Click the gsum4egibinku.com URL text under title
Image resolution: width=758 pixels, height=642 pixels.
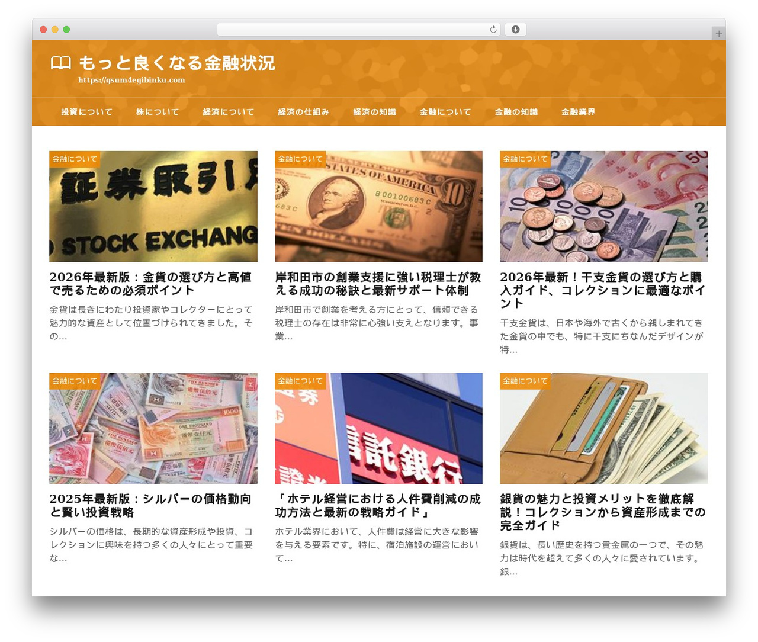[131, 80]
